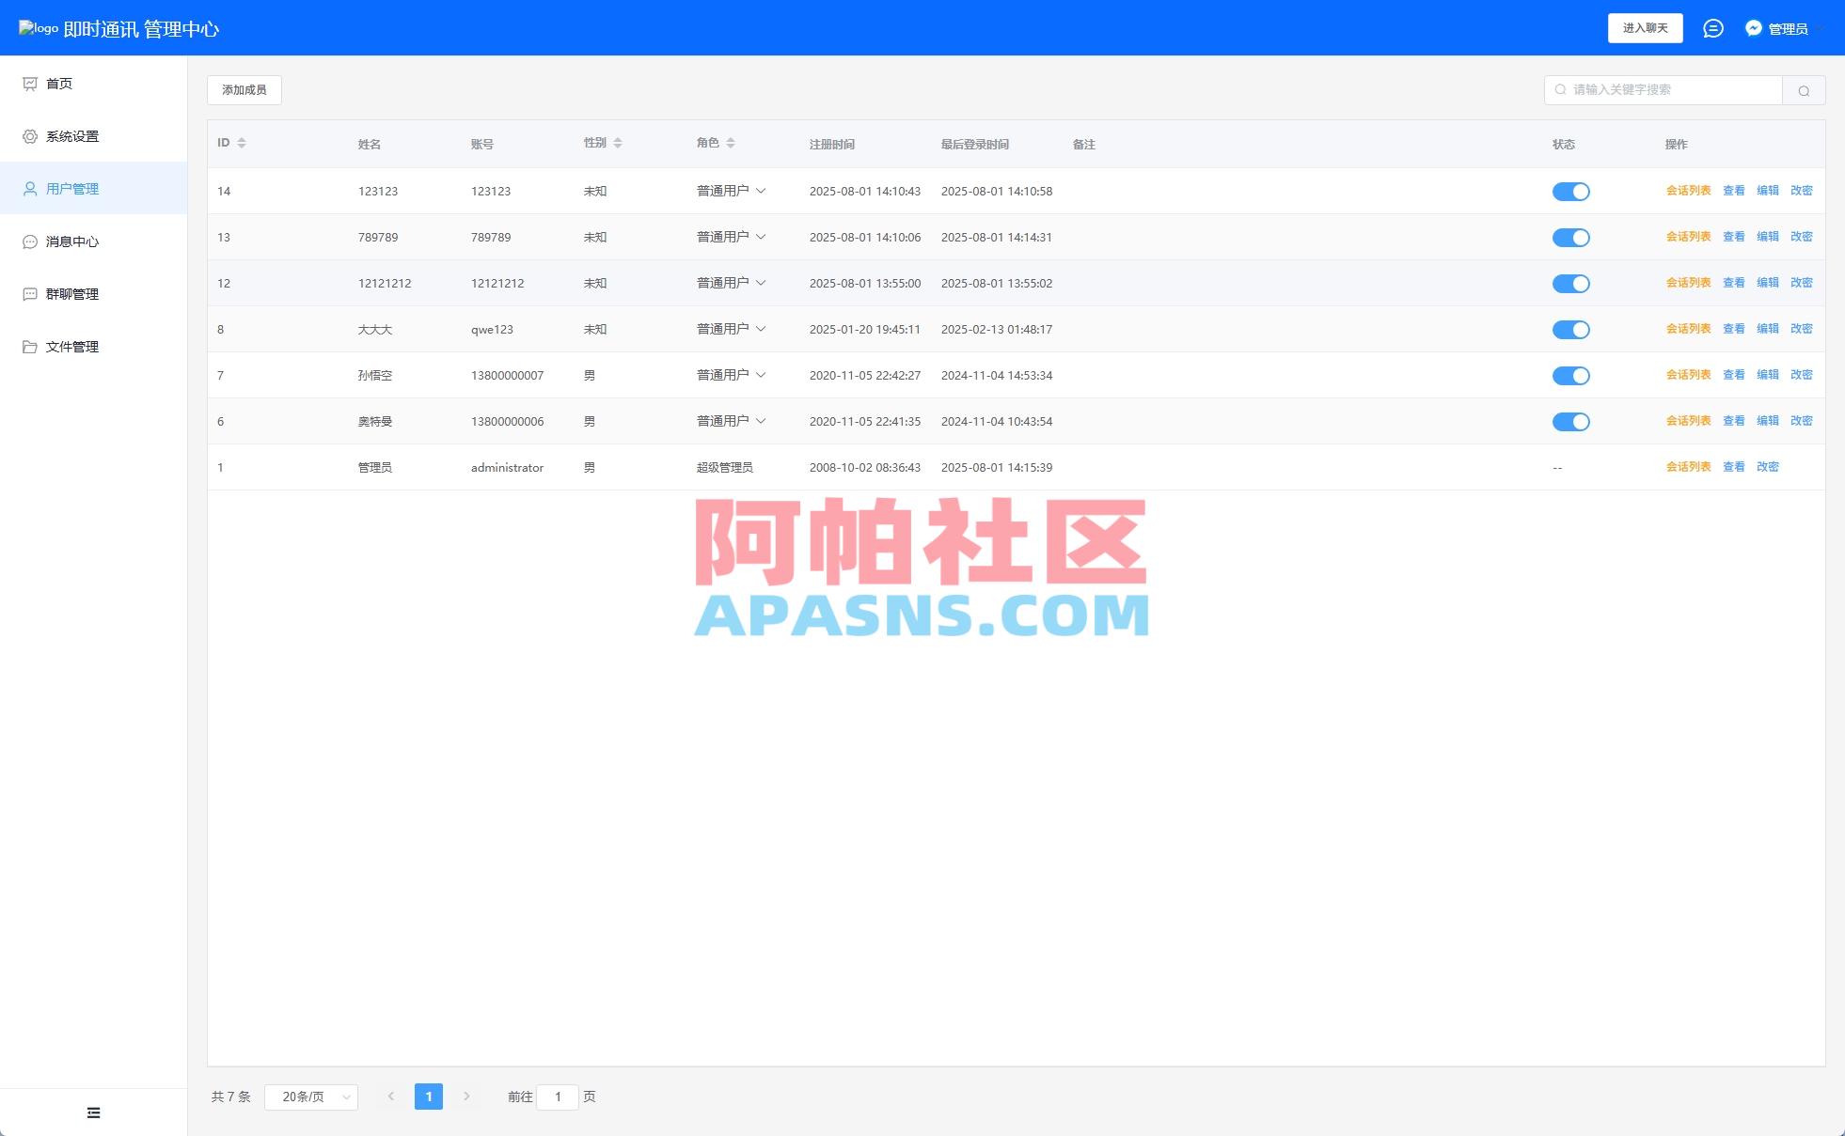Image resolution: width=1845 pixels, height=1136 pixels.
Task: Click the 添加成员 button
Action: 244,89
